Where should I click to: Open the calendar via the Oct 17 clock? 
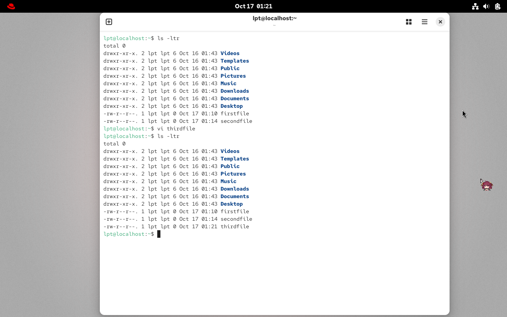click(x=253, y=6)
